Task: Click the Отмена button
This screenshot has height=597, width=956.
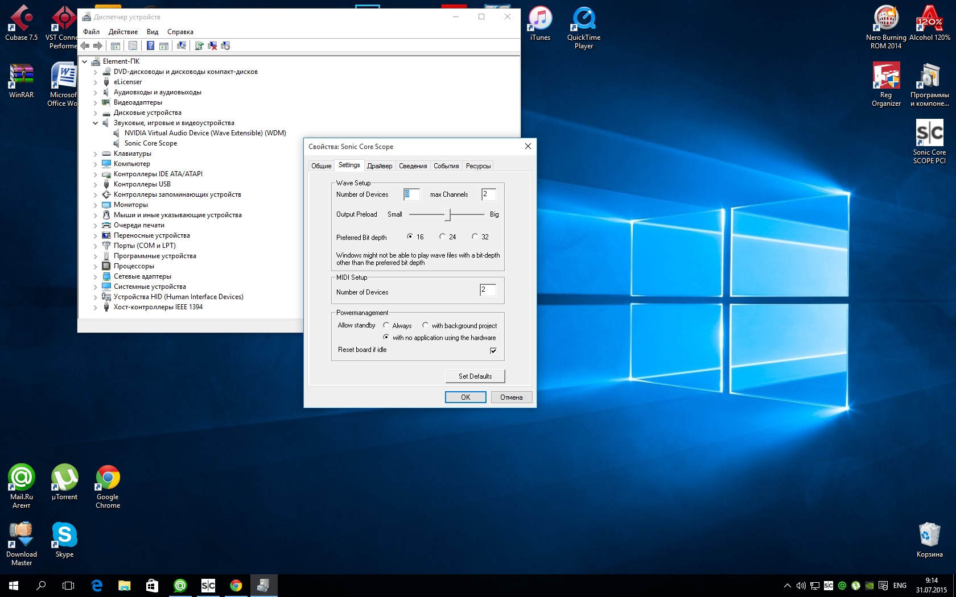Action: 511,397
